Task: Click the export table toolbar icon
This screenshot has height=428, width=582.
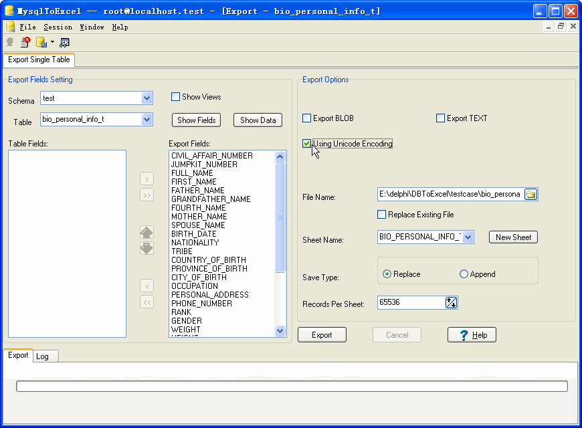Action: click(x=41, y=42)
